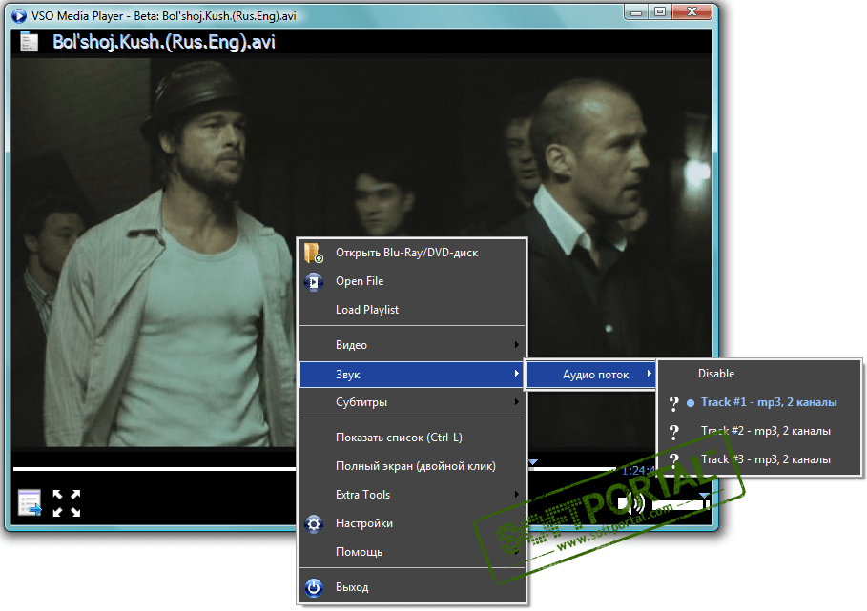Maximize the VSO Media Player window
The height and width of the screenshot is (611, 867).
tap(660, 12)
